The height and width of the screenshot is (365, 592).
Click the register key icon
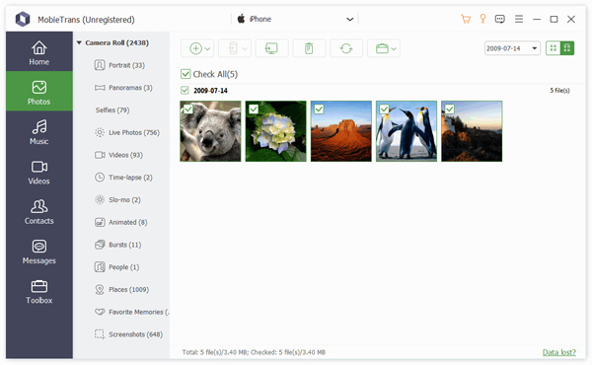click(x=482, y=19)
